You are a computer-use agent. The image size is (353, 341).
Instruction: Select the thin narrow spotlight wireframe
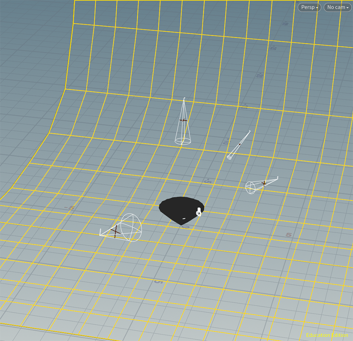pos(238,145)
